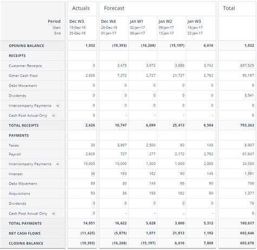Click Intercompany Payments 2,000 in Jan W3
The height and width of the screenshot is (250, 257).
pos(208,164)
